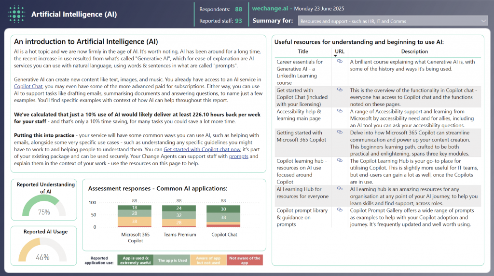
Task: Expand the Summary for dropdown
Action: pyautogui.click(x=483, y=21)
